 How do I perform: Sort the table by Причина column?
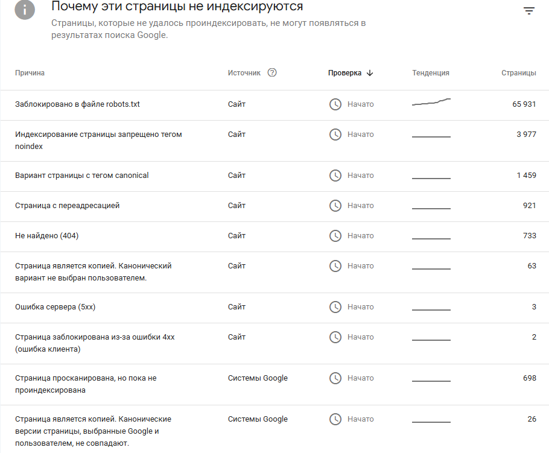tap(30, 73)
